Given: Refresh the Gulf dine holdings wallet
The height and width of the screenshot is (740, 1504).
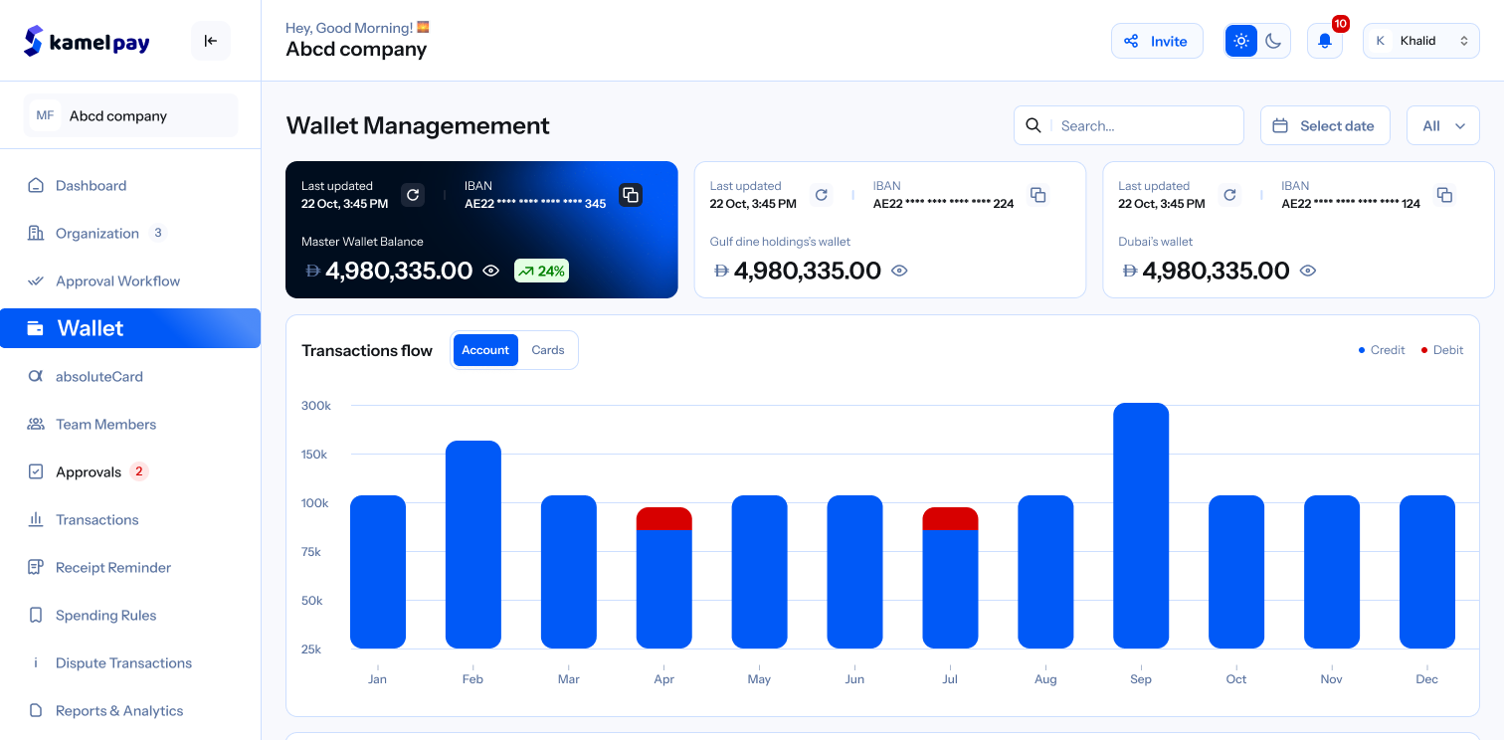Looking at the screenshot, I should pyautogui.click(x=821, y=195).
